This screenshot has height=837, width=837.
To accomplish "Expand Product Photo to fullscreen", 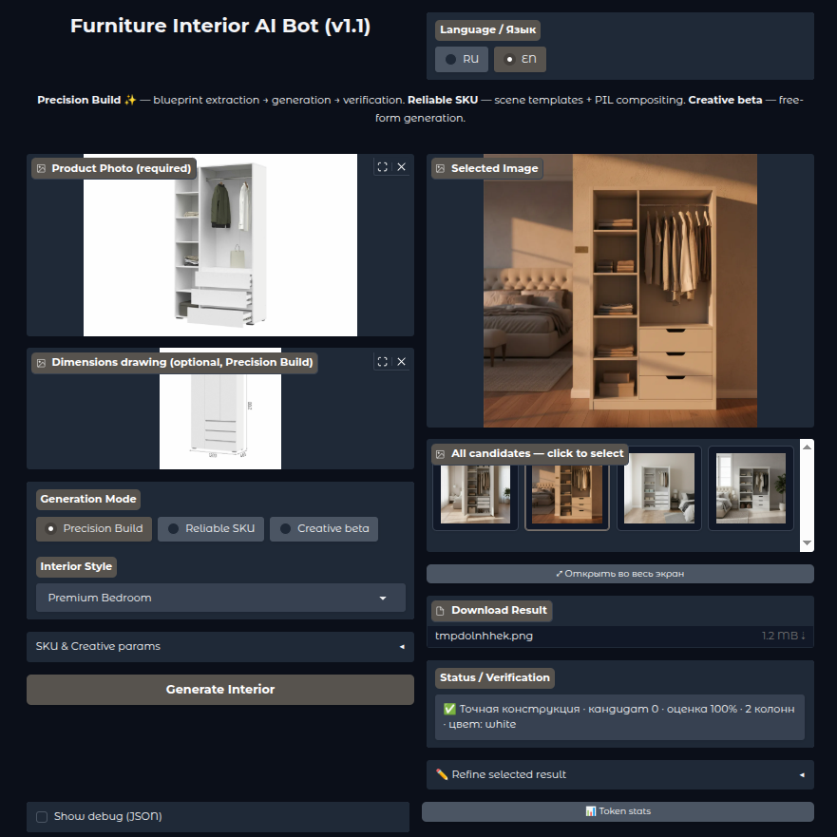I will (381, 166).
